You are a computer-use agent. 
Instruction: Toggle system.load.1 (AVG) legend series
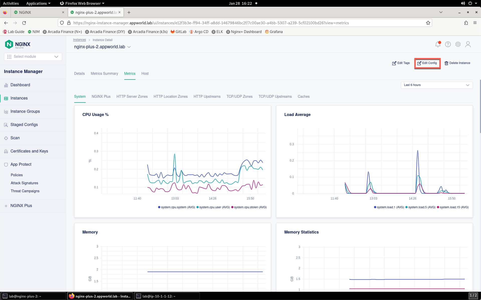389,207
